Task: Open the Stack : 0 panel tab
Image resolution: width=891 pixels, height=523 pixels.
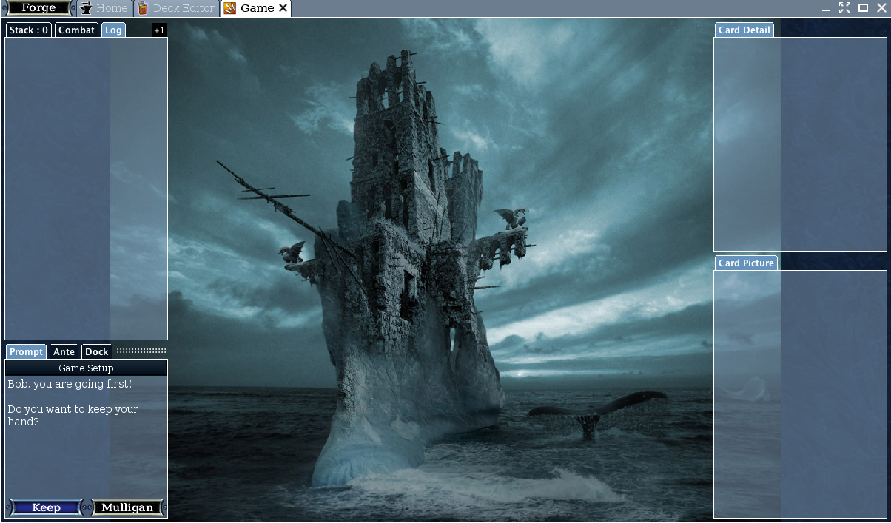Action: (x=29, y=30)
